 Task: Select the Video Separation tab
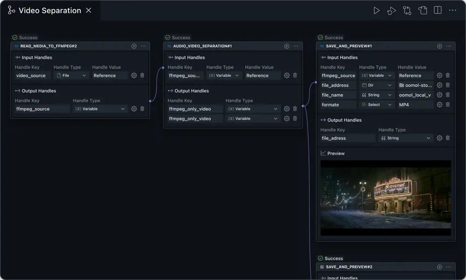click(x=49, y=10)
